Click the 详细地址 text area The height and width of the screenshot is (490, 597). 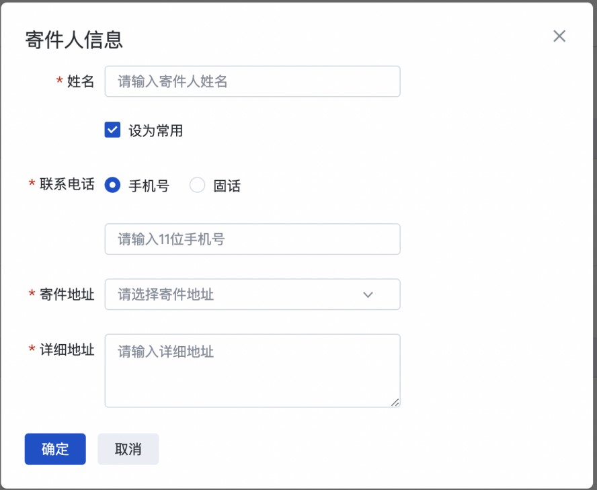coord(252,370)
